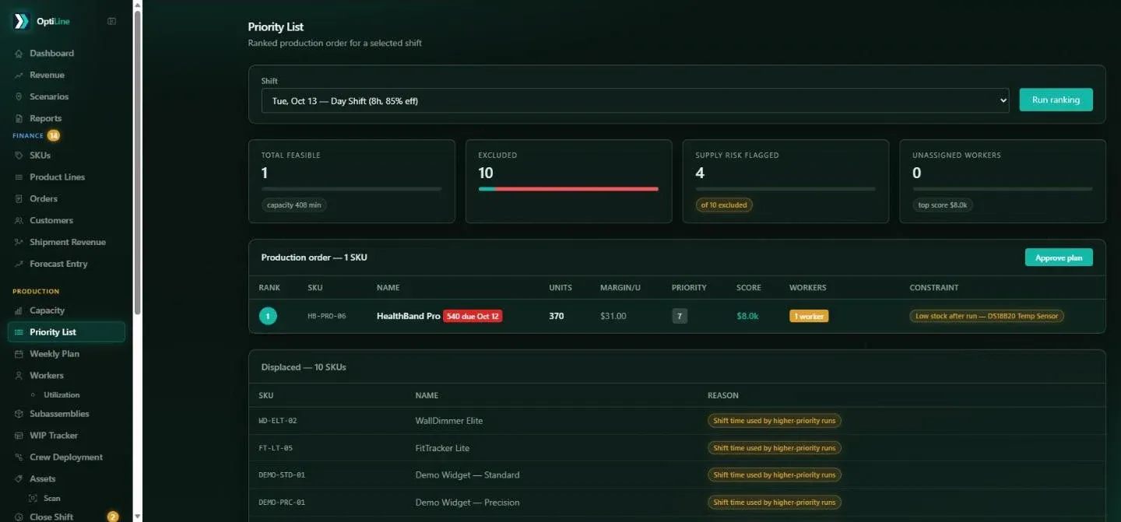Click the 'capacity 408 min' chip

click(x=294, y=205)
